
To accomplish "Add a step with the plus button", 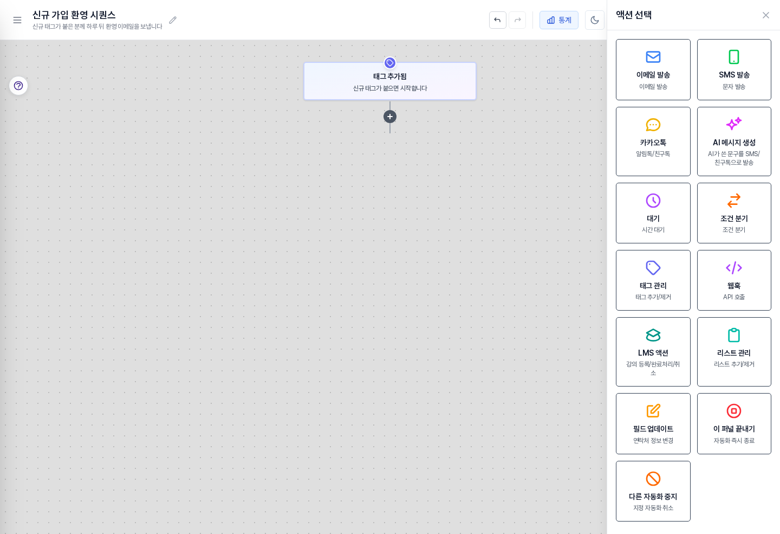I will (x=390, y=117).
